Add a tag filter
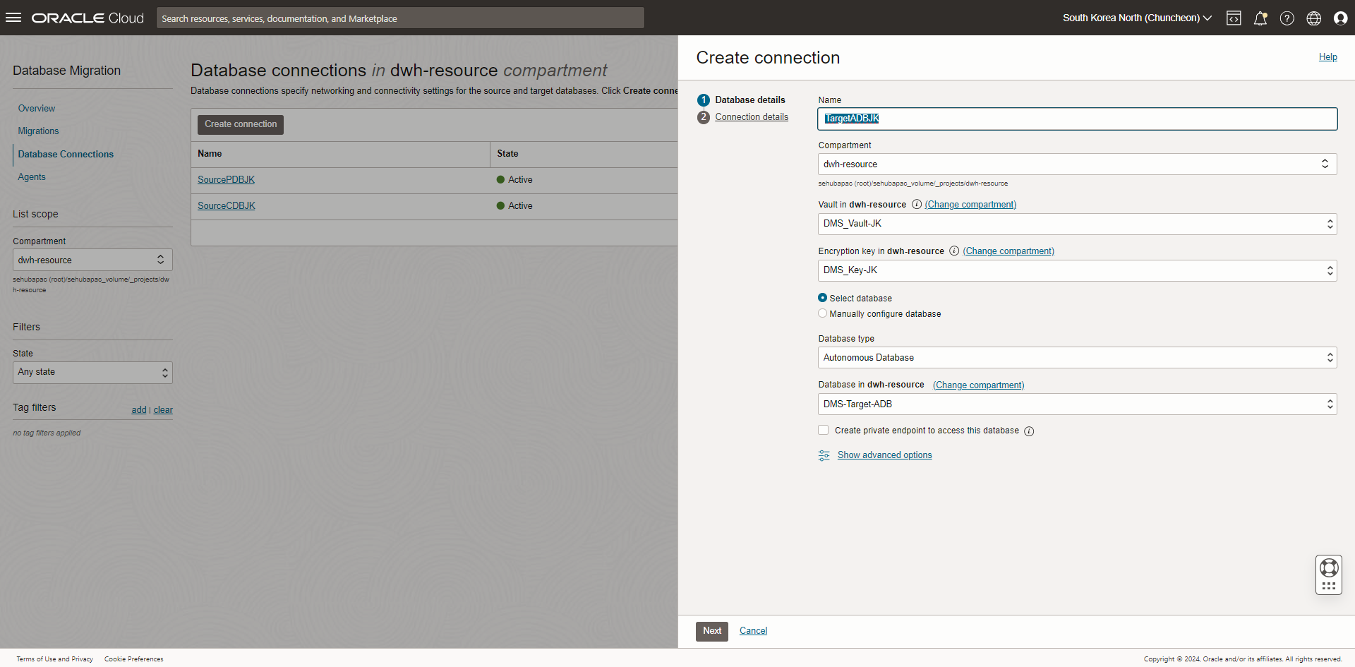This screenshot has width=1355, height=667. tap(139, 410)
